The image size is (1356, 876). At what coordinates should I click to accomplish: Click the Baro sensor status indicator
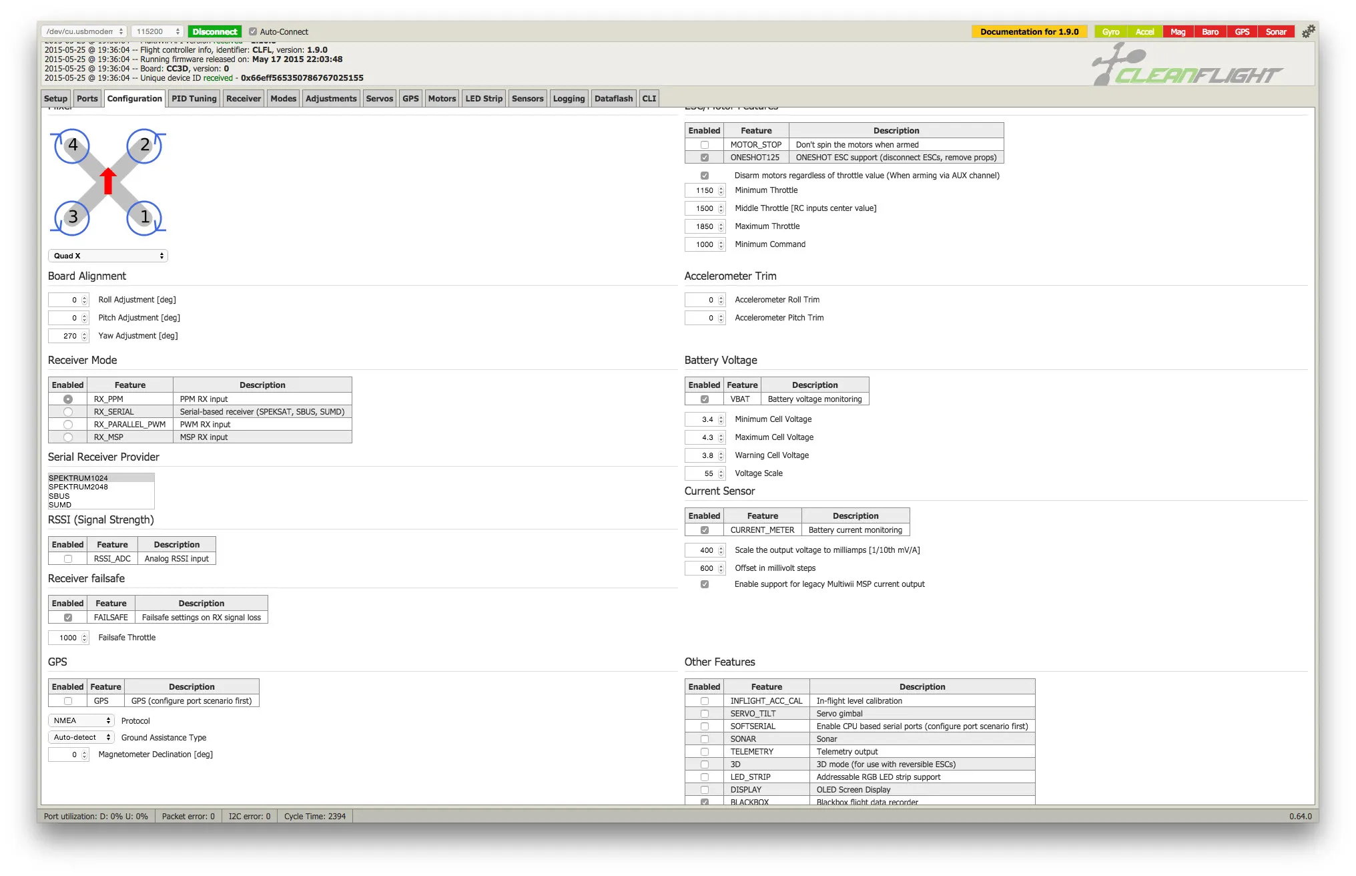click(x=1210, y=31)
